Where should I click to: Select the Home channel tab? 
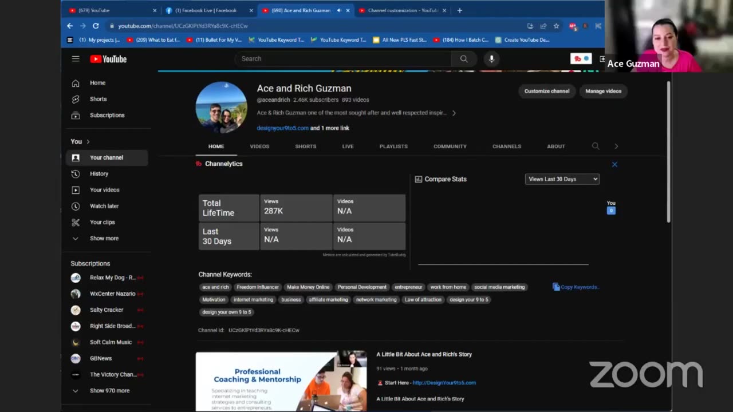216,146
